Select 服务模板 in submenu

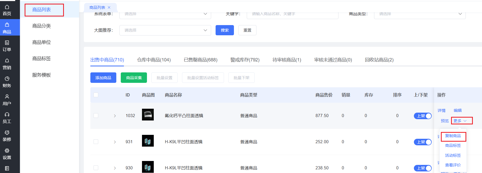coord(41,75)
